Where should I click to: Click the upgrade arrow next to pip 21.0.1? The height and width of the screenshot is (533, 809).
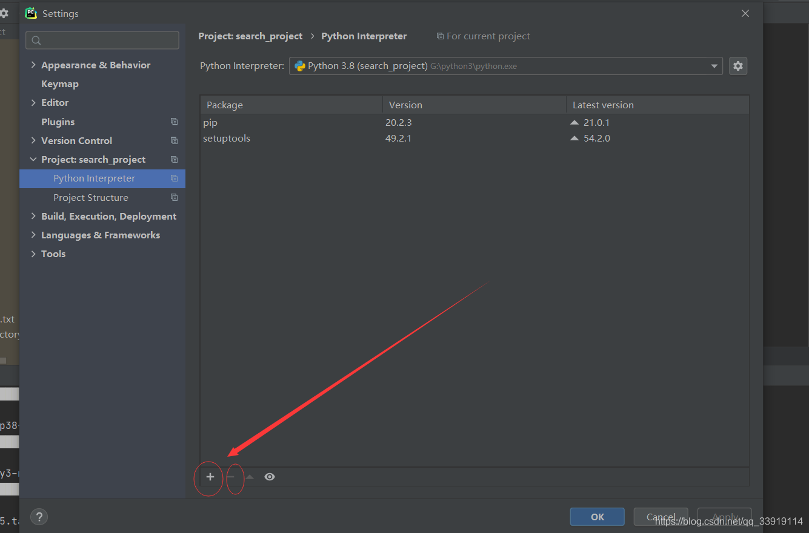(x=573, y=122)
